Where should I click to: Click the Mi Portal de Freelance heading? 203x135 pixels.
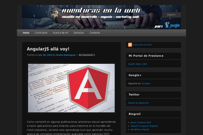tap(146, 56)
